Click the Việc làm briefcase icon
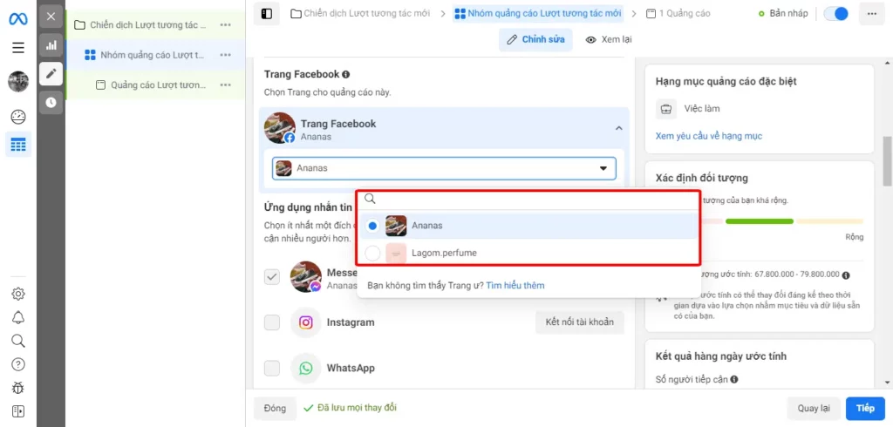This screenshot has height=427, width=893. (666, 108)
